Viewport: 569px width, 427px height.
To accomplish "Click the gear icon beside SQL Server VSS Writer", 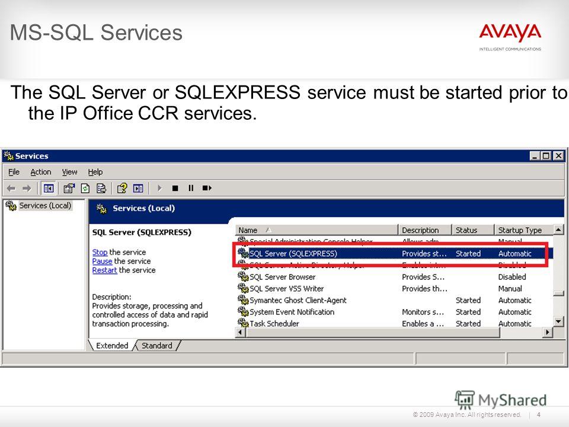I will 243,288.
